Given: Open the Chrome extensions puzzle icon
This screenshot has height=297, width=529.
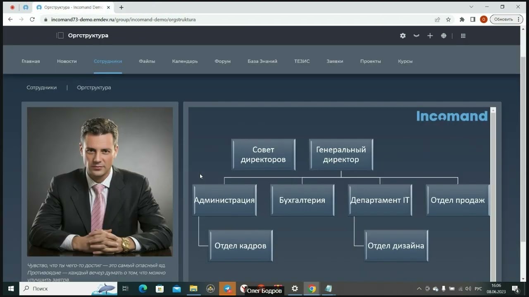Looking at the screenshot, I should (462, 19).
